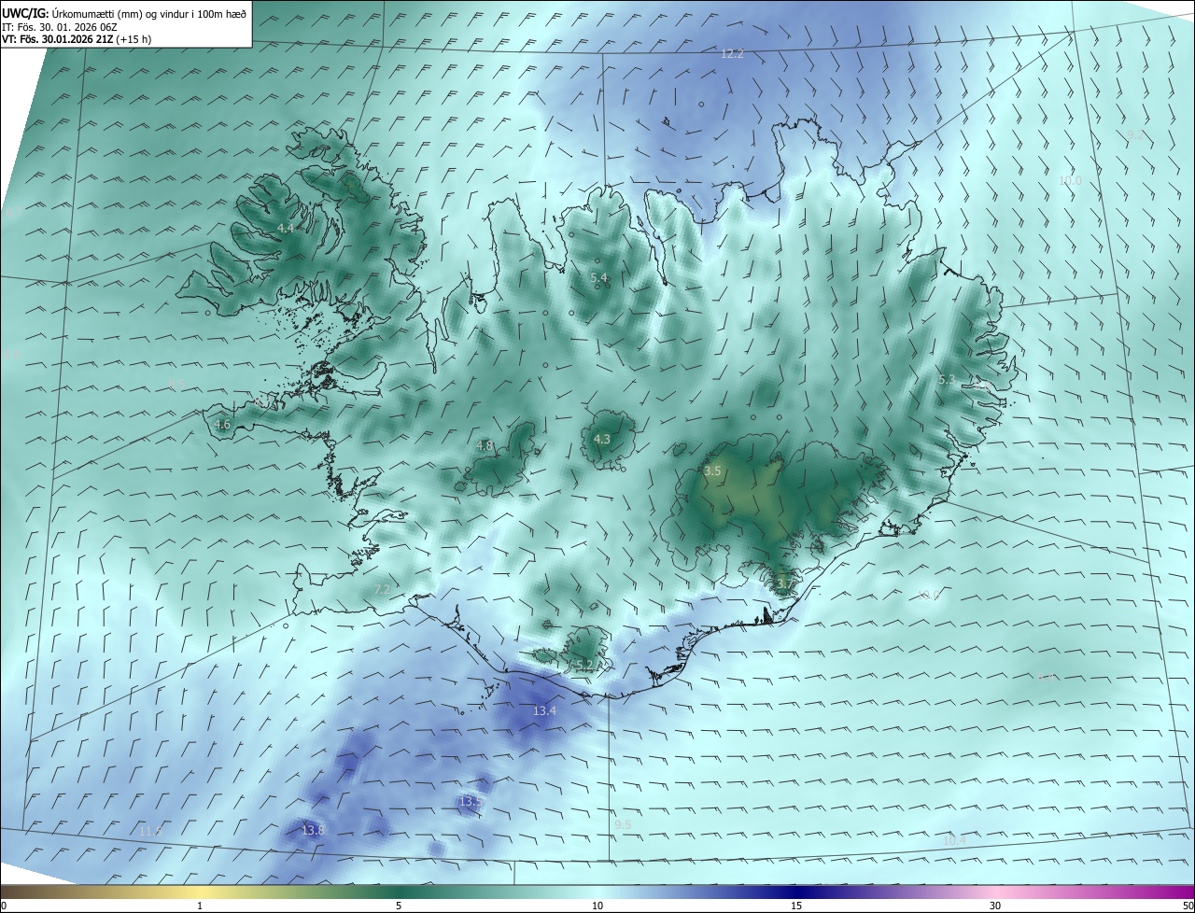Screen dimensions: 1195x913
Task: Click the 4.8 value on the glacier
Action: click(x=485, y=445)
